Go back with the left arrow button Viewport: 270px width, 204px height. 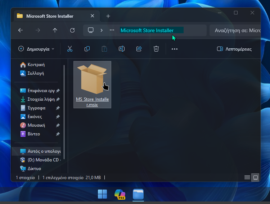click(21, 30)
